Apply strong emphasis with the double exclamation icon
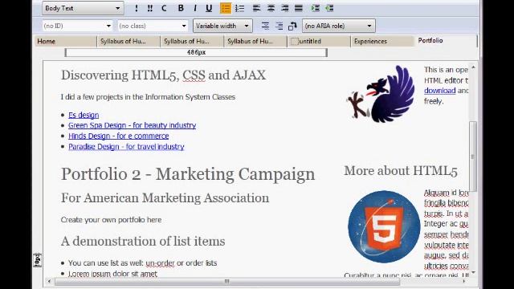The image size is (514, 289). [150, 8]
